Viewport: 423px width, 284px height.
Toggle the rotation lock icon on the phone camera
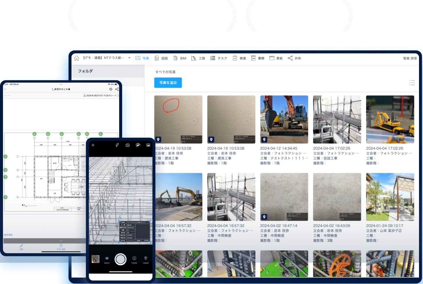pyautogui.click(x=138, y=145)
